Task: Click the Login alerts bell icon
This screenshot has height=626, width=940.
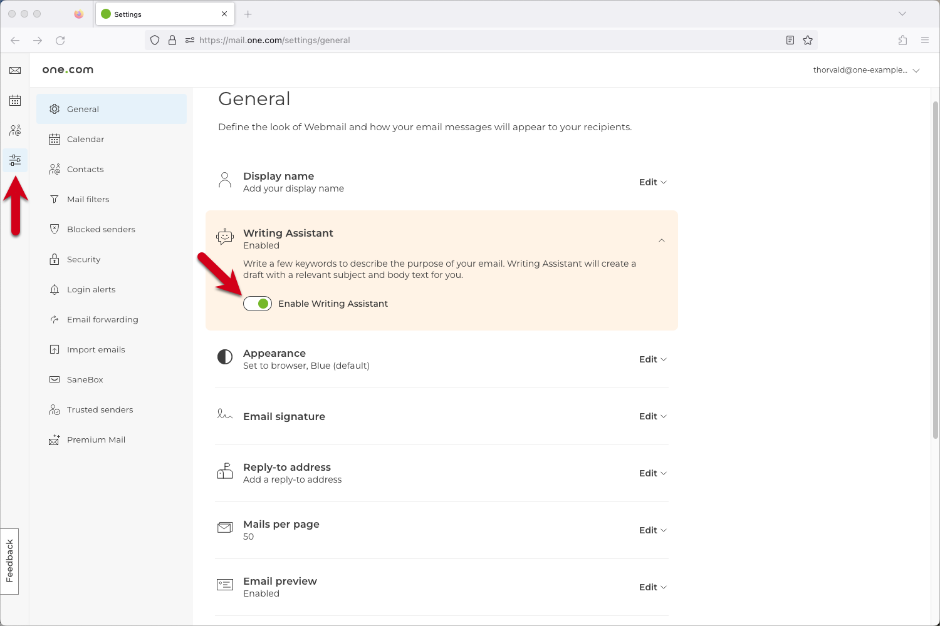Action: (x=55, y=289)
